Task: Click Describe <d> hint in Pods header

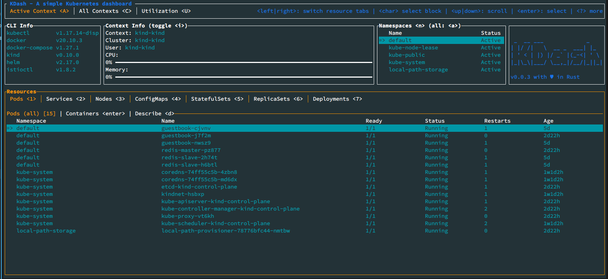Action: click(154, 114)
